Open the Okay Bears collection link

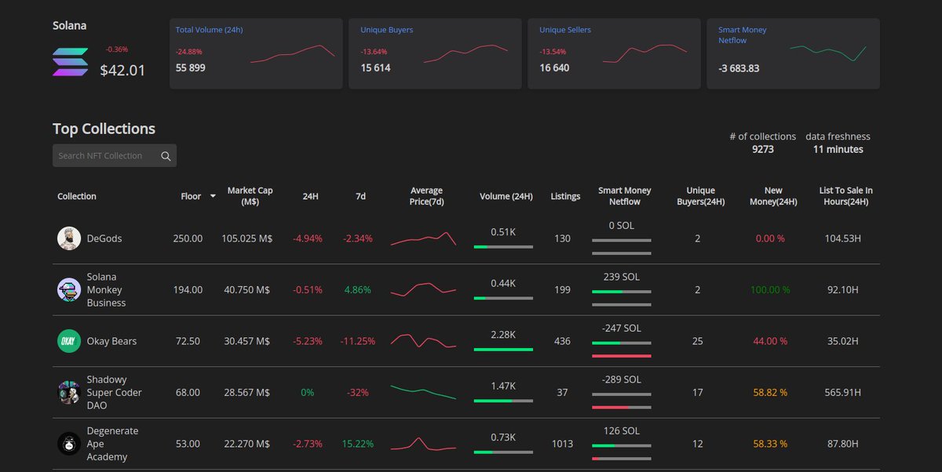(111, 341)
